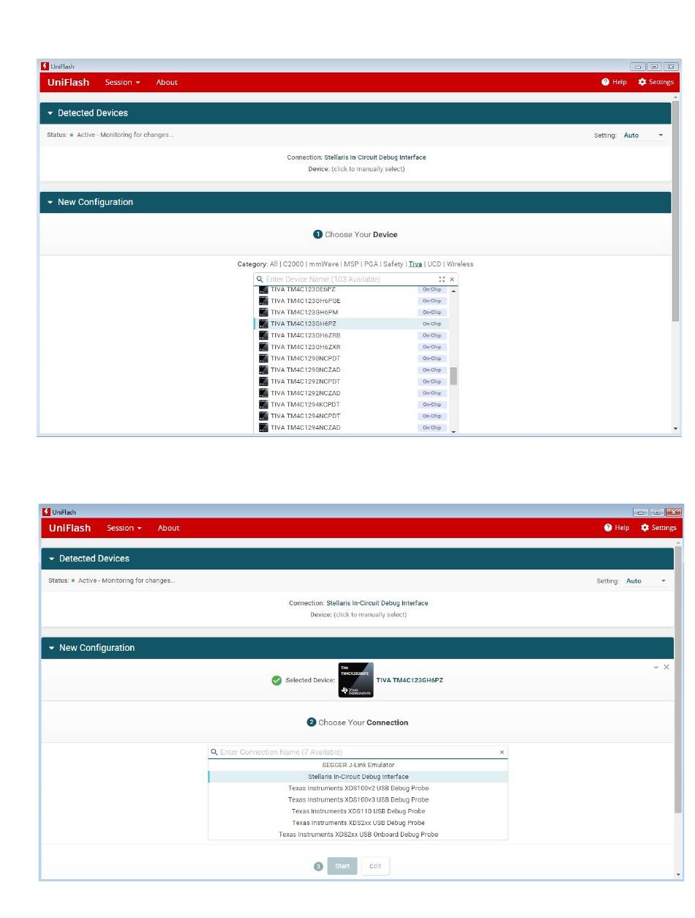Viewport: 695px width, 918px height.
Task: Select TIVA TM4C1292NCZAD in device list
Action: (352, 393)
